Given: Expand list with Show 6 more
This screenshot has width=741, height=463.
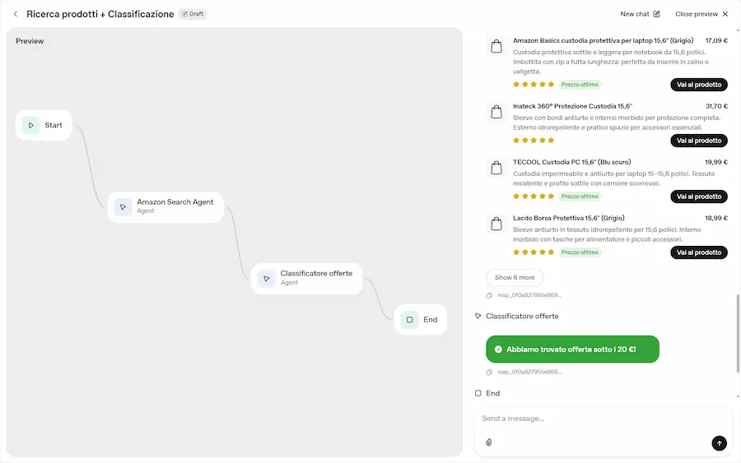Looking at the screenshot, I should click(x=515, y=277).
